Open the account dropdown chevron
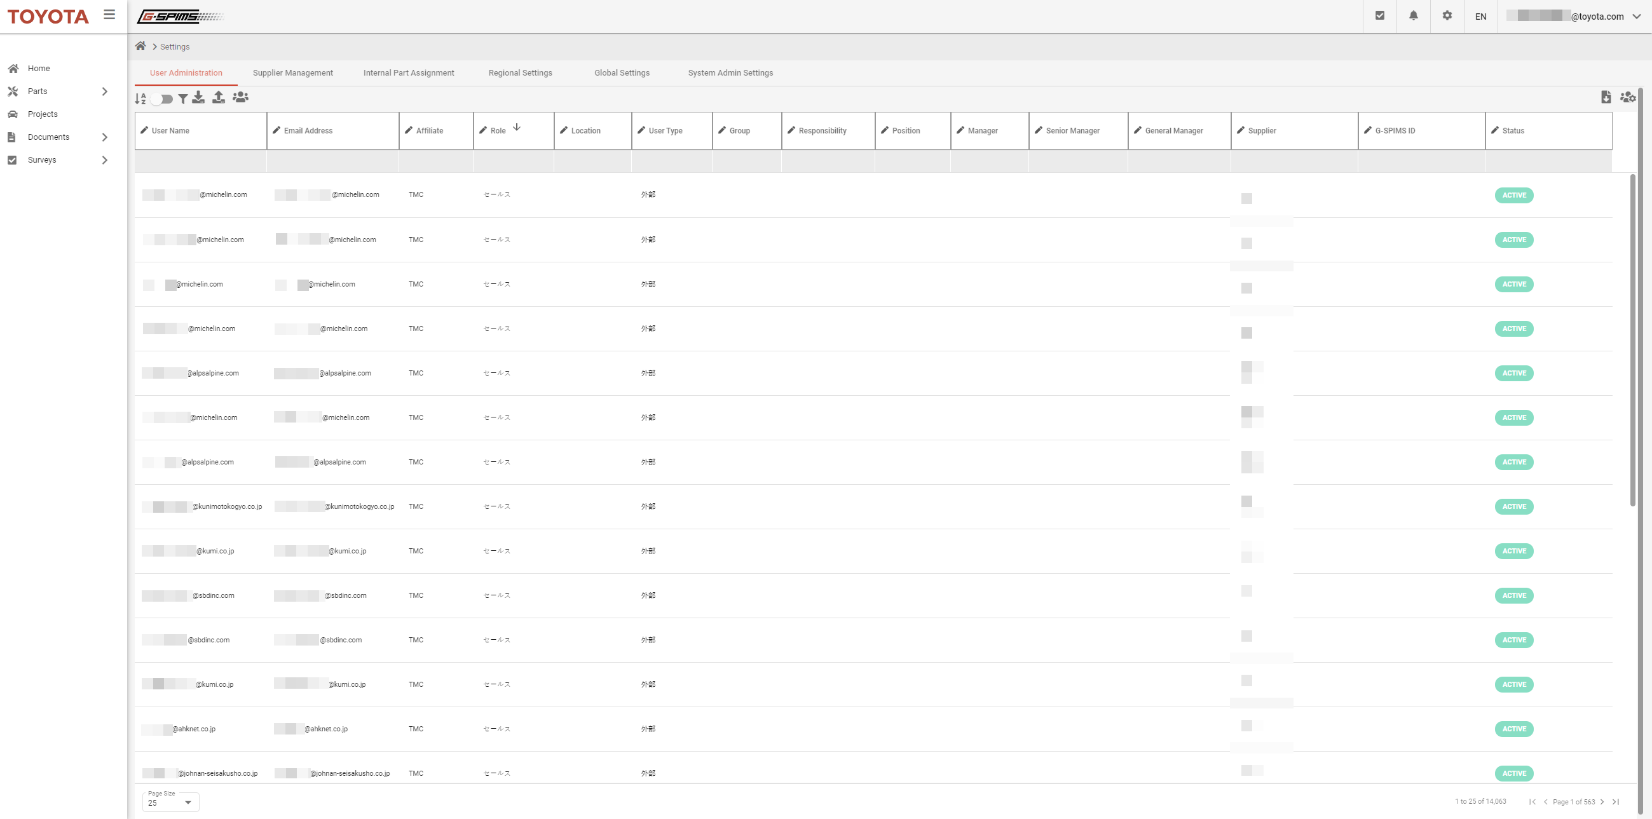The height and width of the screenshot is (819, 1652). (x=1637, y=17)
